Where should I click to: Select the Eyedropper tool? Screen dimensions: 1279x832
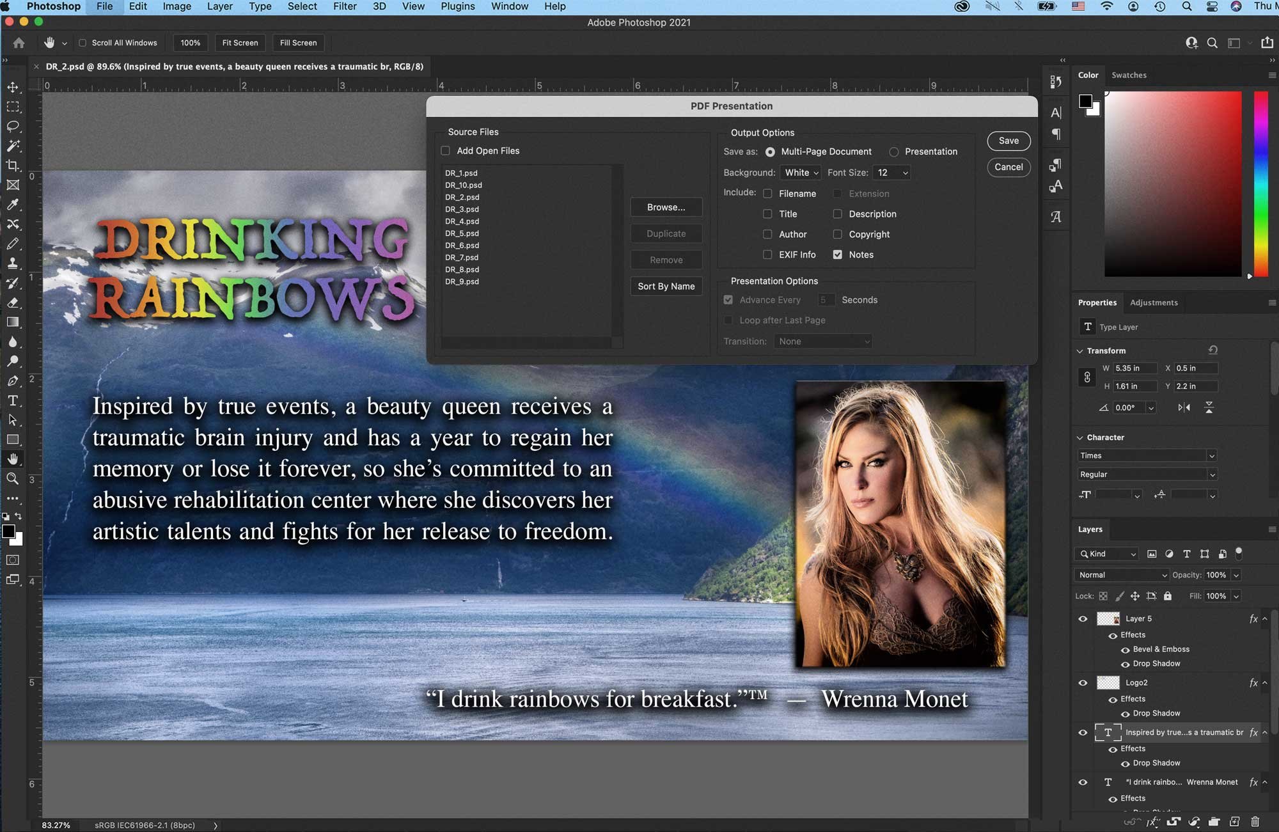13,205
